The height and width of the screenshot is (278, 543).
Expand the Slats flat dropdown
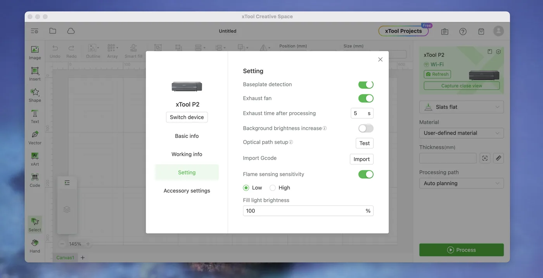[462, 107]
